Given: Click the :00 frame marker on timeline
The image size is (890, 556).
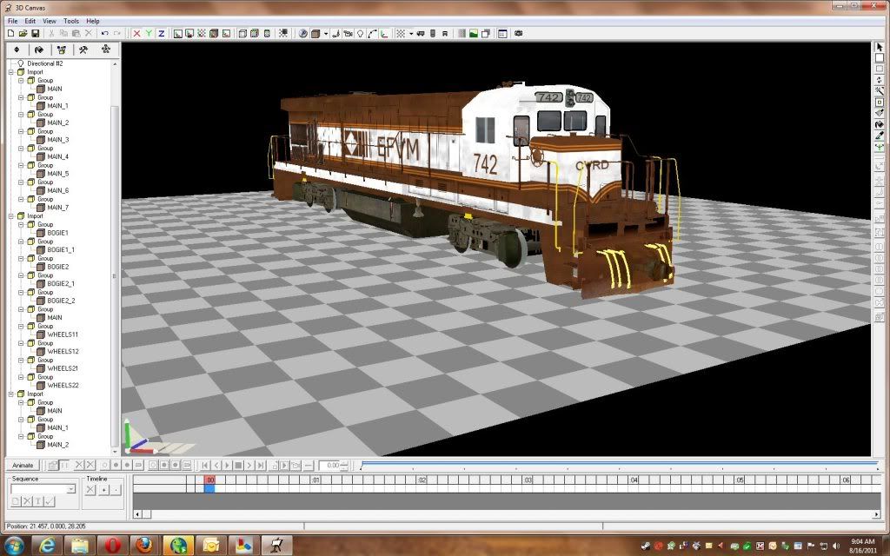Looking at the screenshot, I should coord(209,480).
